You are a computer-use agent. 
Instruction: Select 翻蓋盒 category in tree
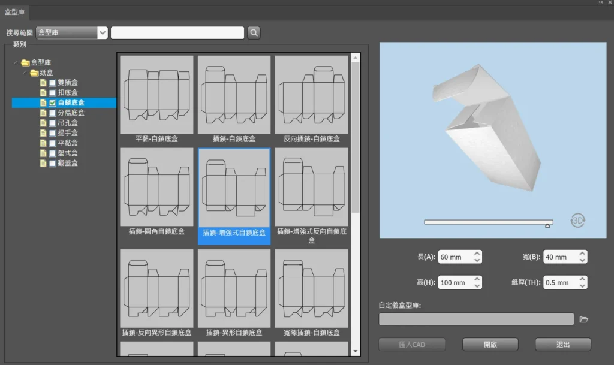pos(67,163)
